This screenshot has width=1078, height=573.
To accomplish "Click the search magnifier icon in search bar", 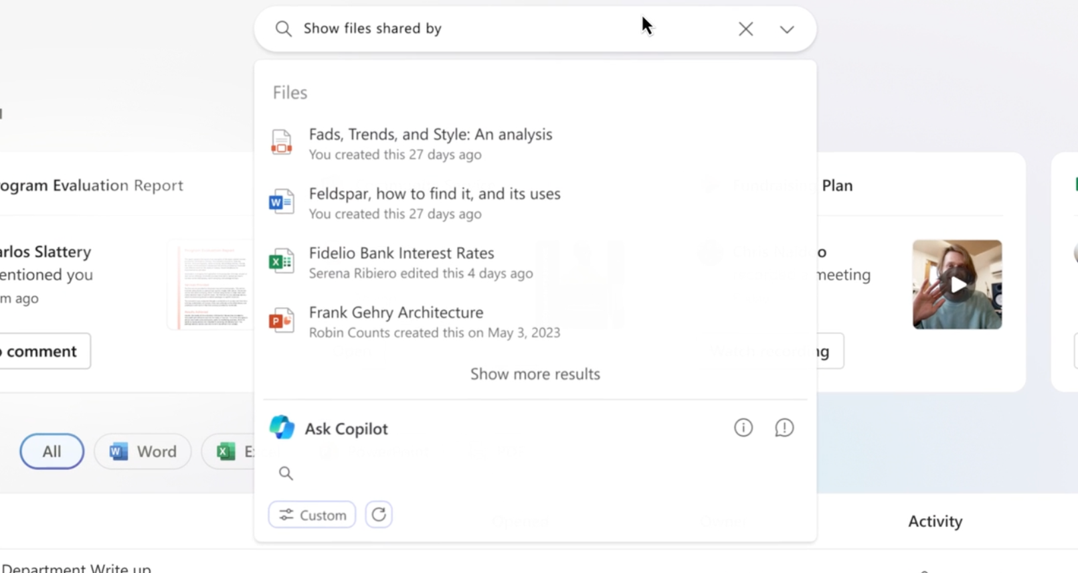I will point(284,29).
